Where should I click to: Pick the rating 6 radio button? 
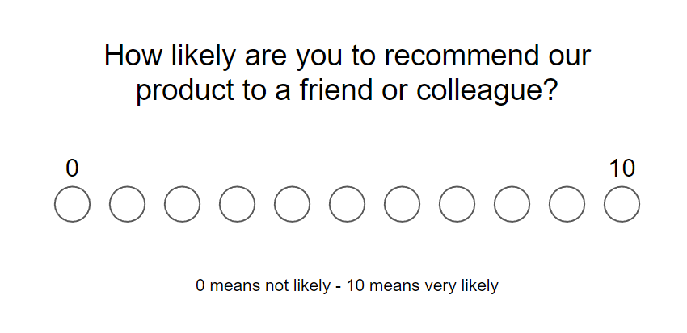(402, 204)
